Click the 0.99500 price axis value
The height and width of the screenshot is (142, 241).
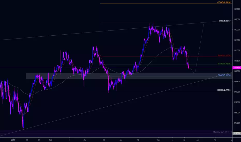[237, 82]
